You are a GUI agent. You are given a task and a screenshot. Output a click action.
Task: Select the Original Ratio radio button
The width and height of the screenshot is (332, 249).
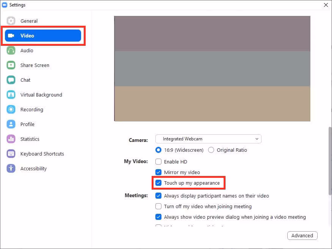[211, 150]
